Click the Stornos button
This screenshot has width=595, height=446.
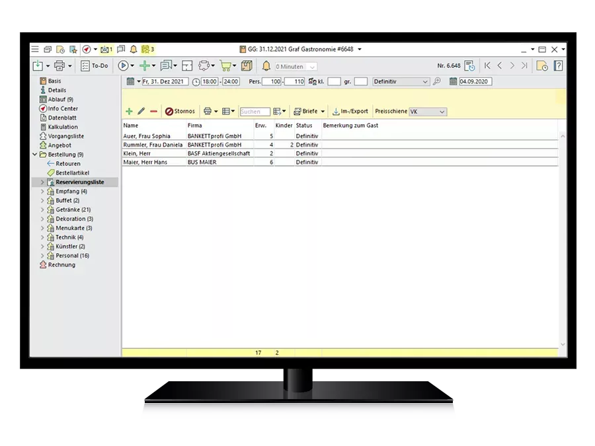[180, 112]
